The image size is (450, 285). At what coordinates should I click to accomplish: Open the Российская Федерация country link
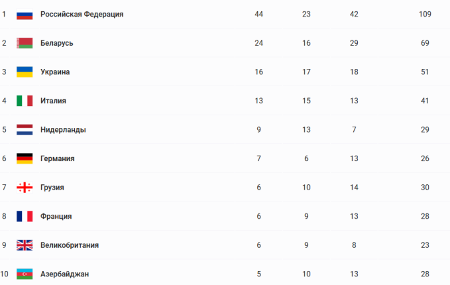click(x=82, y=14)
